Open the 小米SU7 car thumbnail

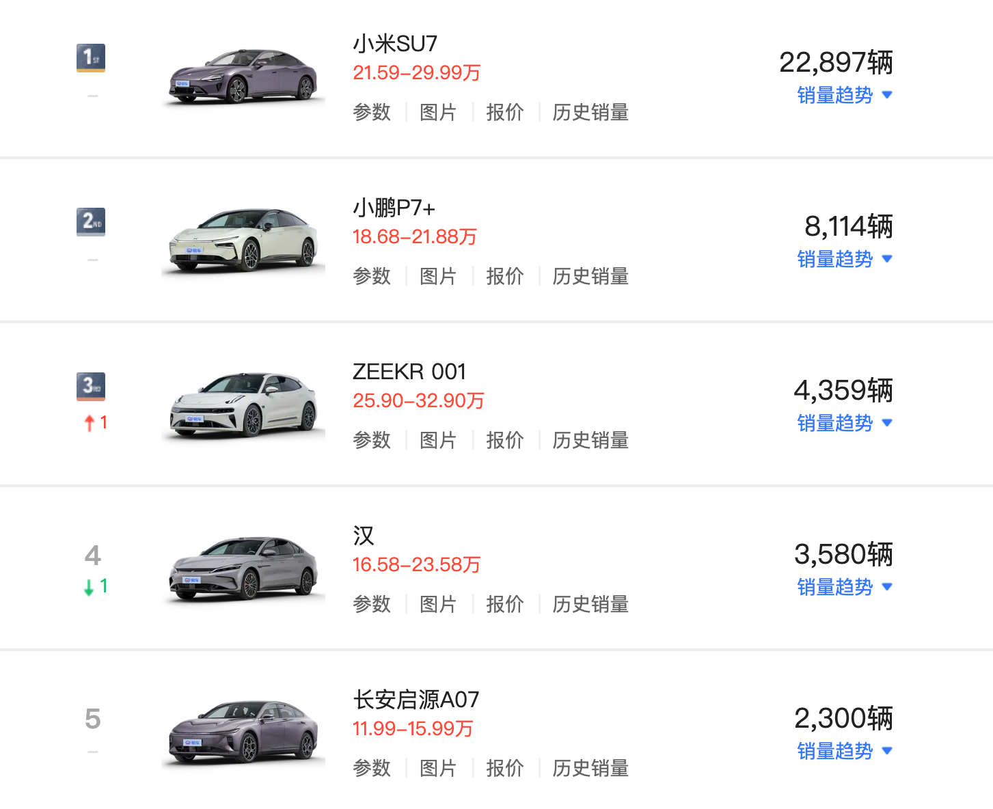pyautogui.click(x=243, y=77)
